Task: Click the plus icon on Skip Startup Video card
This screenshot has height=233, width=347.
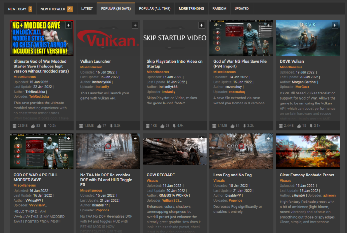Action: point(201,25)
